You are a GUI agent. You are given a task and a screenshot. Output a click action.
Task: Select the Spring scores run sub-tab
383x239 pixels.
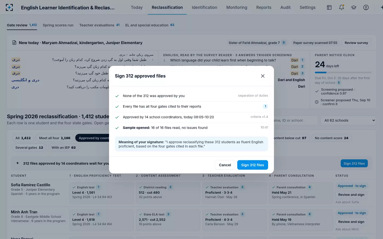[58, 25]
